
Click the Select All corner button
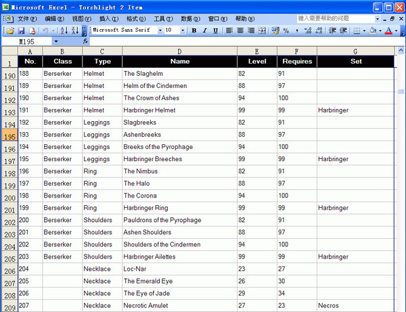9,51
